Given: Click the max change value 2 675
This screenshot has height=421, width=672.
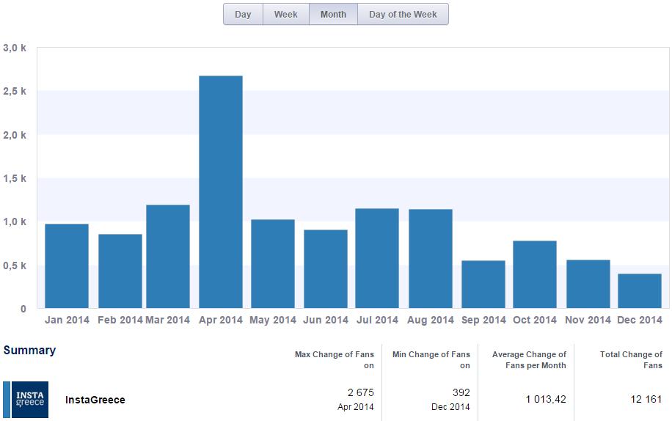Looking at the screenshot, I should [361, 392].
